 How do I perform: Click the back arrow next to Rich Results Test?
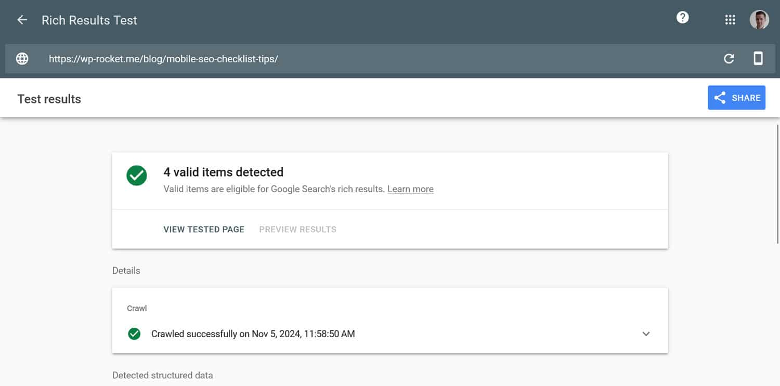pos(22,19)
